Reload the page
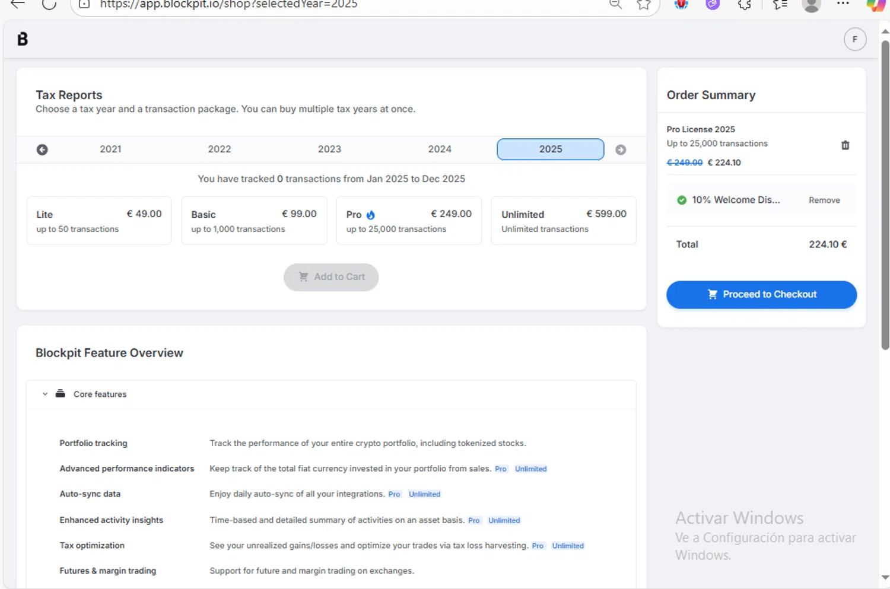 point(49,4)
